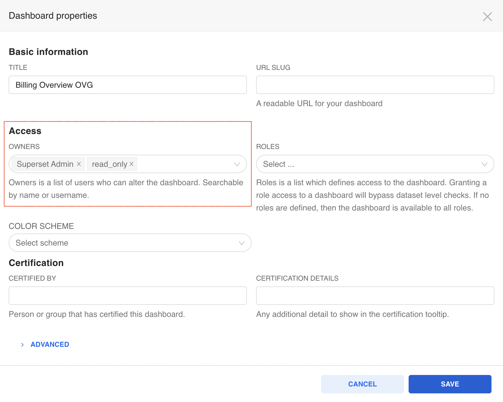Click the chevron on the Owners selector
The width and height of the screenshot is (503, 402).
(x=237, y=164)
